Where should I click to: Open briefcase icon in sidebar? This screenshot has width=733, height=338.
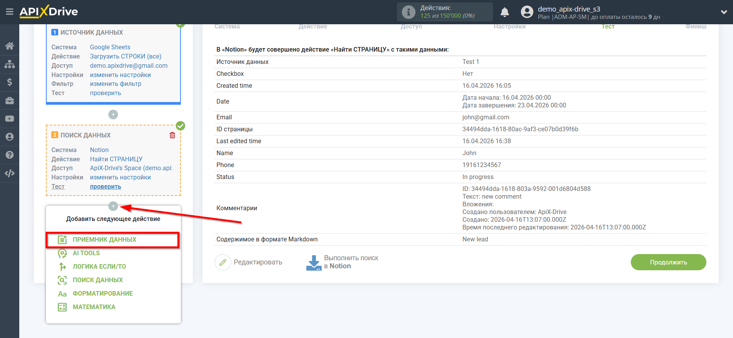tap(10, 100)
